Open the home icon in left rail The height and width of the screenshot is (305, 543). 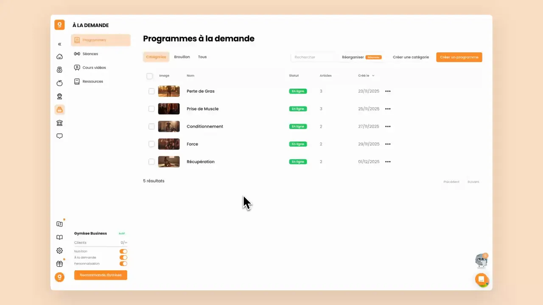59,57
